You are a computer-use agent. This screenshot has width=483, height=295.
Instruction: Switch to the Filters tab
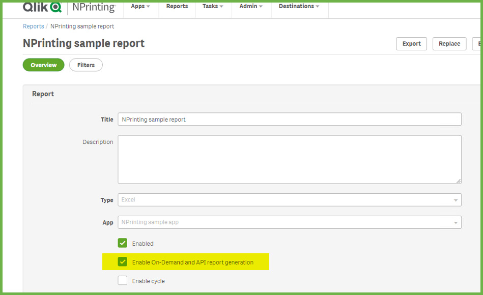click(86, 65)
